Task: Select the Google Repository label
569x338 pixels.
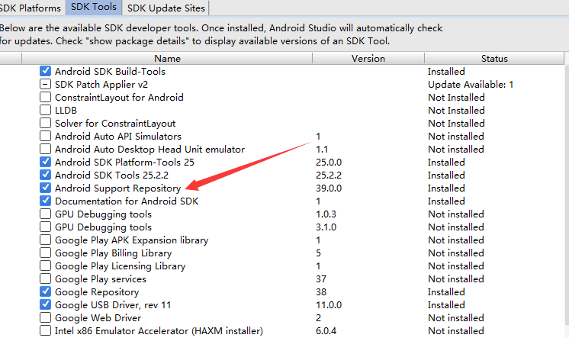Action: coord(97,292)
